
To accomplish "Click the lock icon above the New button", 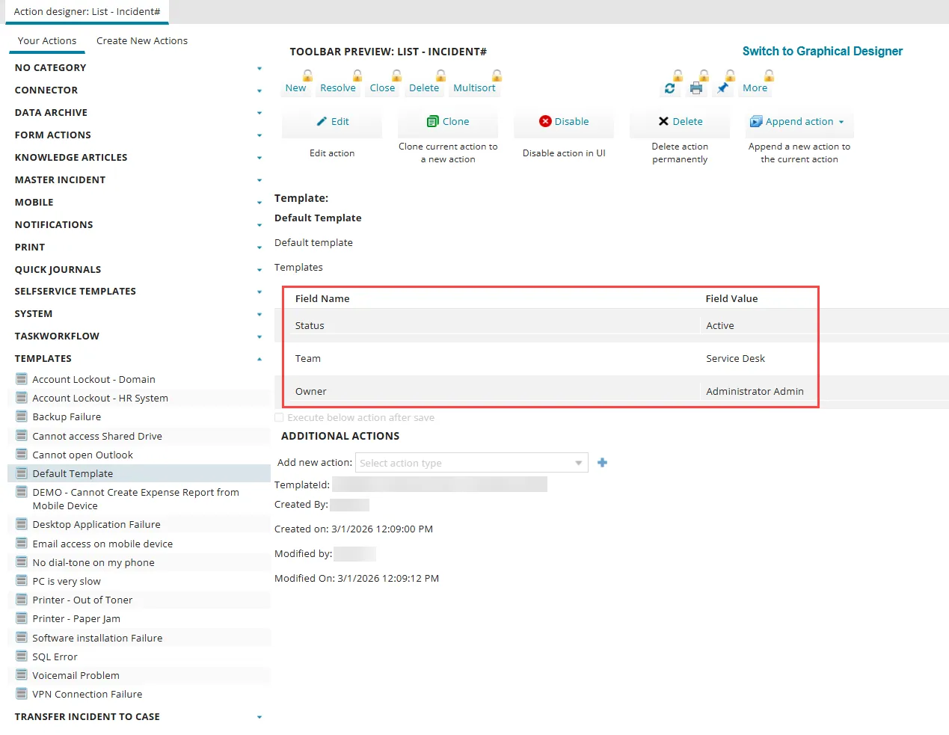I will click(x=307, y=76).
